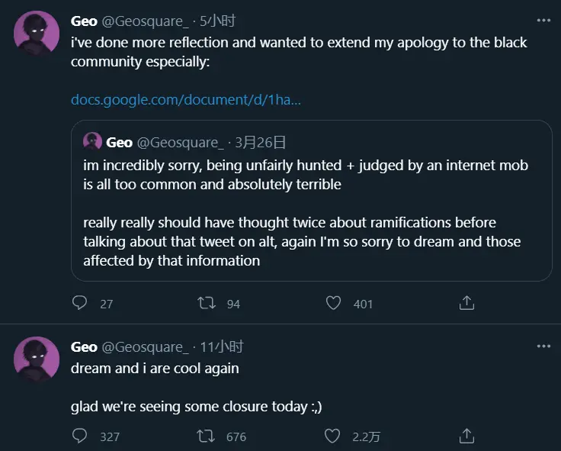Screen dimensions: 561x451
Task: Share the apology tweet
Action: click(466, 303)
